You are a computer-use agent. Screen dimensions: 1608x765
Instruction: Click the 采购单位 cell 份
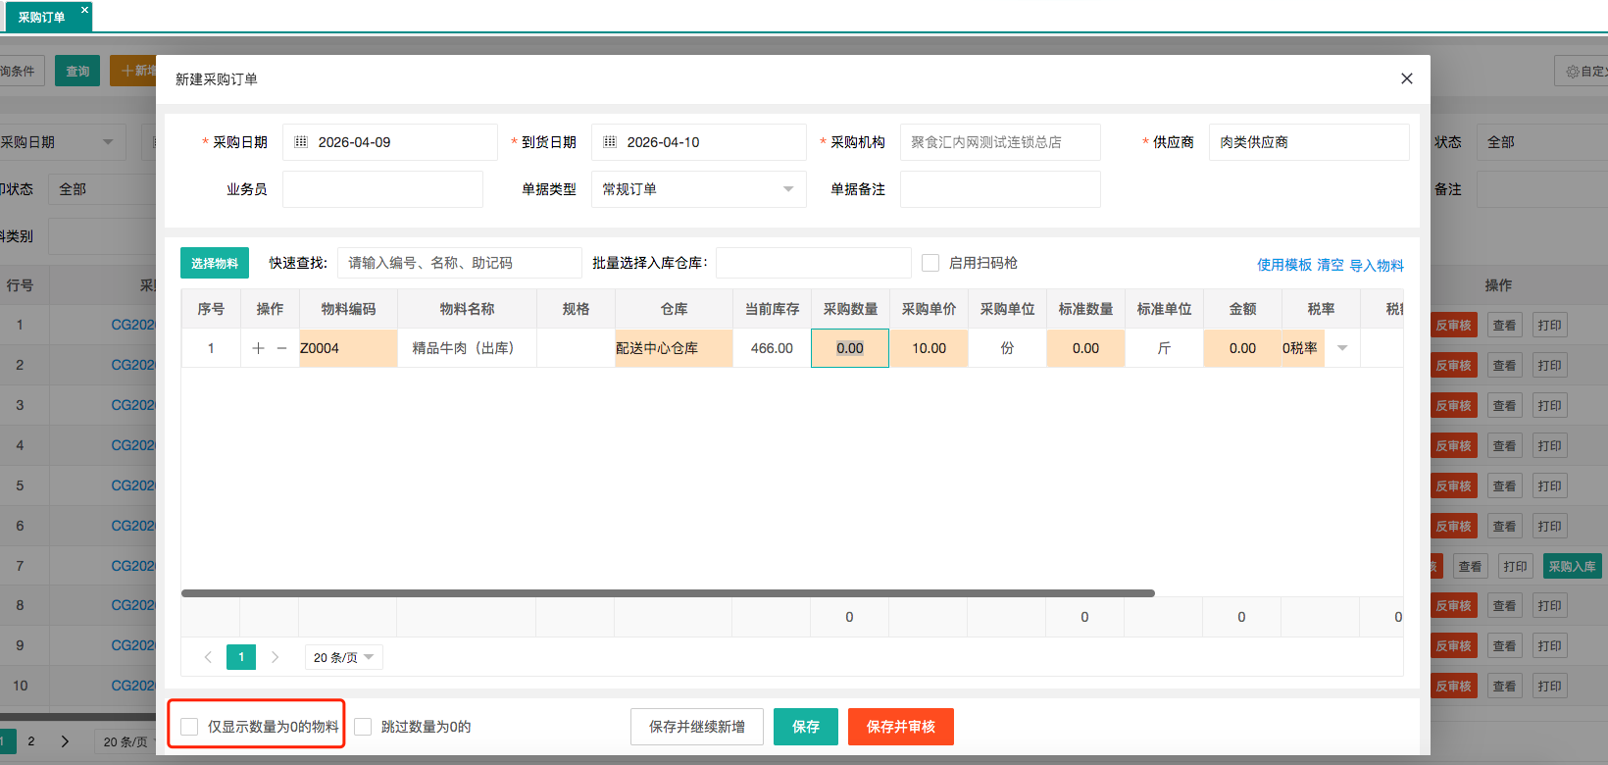point(1007,348)
